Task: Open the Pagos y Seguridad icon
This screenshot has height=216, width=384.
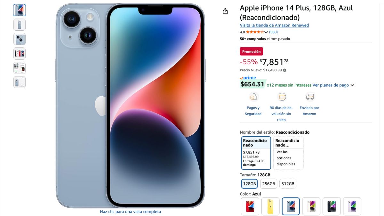Action: 253,96
